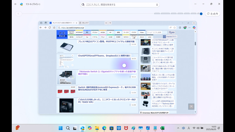Open File Explorer from the taskbar

pyautogui.click(x=97, y=128)
